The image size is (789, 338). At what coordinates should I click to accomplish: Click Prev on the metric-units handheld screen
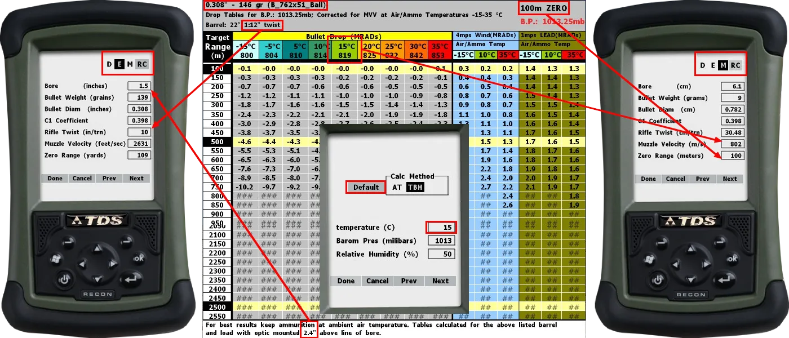pos(703,179)
